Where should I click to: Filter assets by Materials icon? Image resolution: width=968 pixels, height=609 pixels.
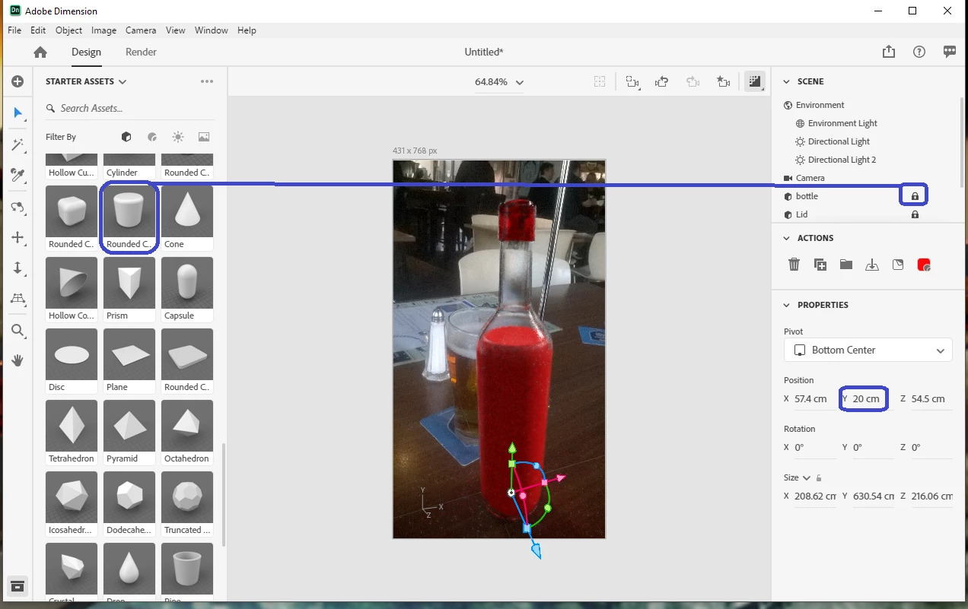(152, 137)
